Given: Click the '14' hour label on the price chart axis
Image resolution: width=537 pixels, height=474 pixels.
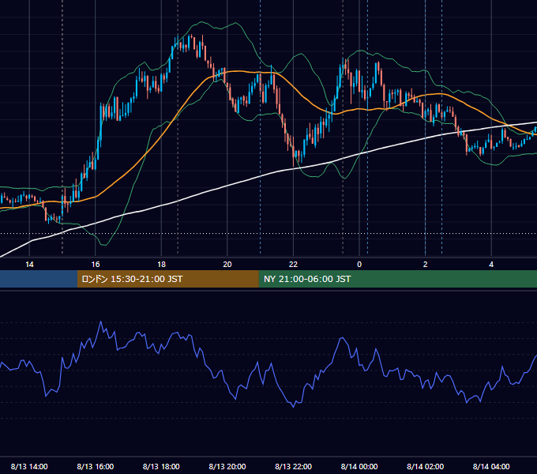Looking at the screenshot, I should coord(29,265).
